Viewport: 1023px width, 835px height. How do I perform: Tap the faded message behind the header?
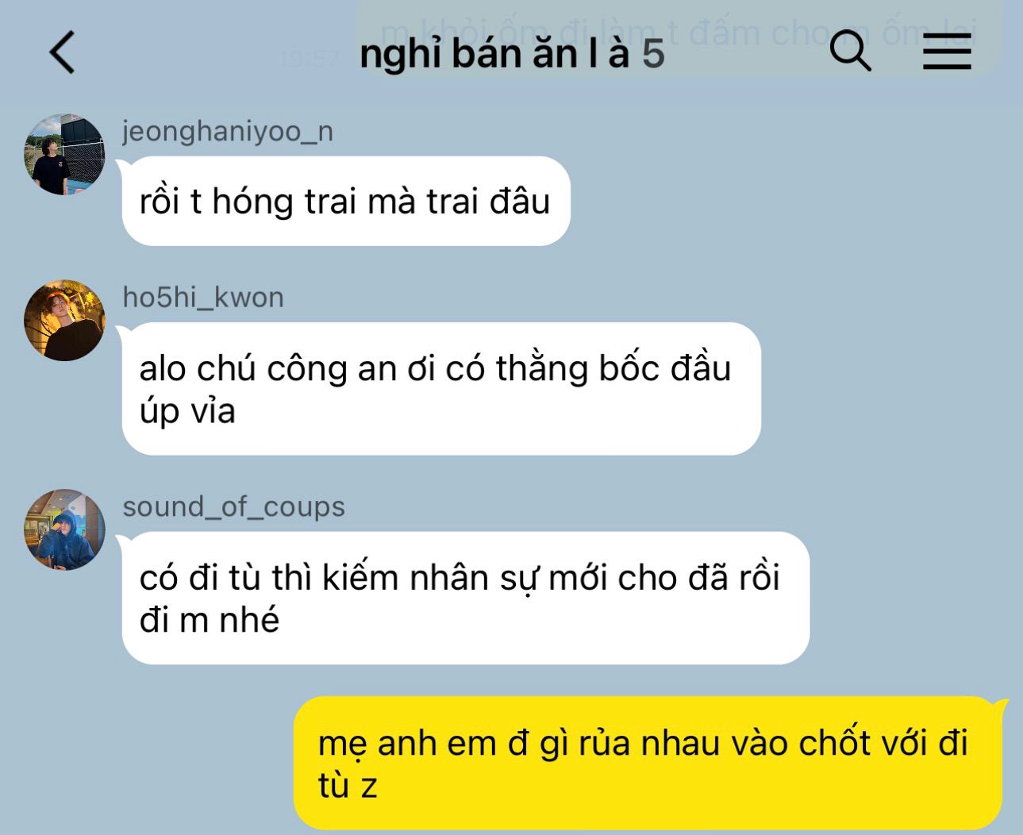coord(679,35)
